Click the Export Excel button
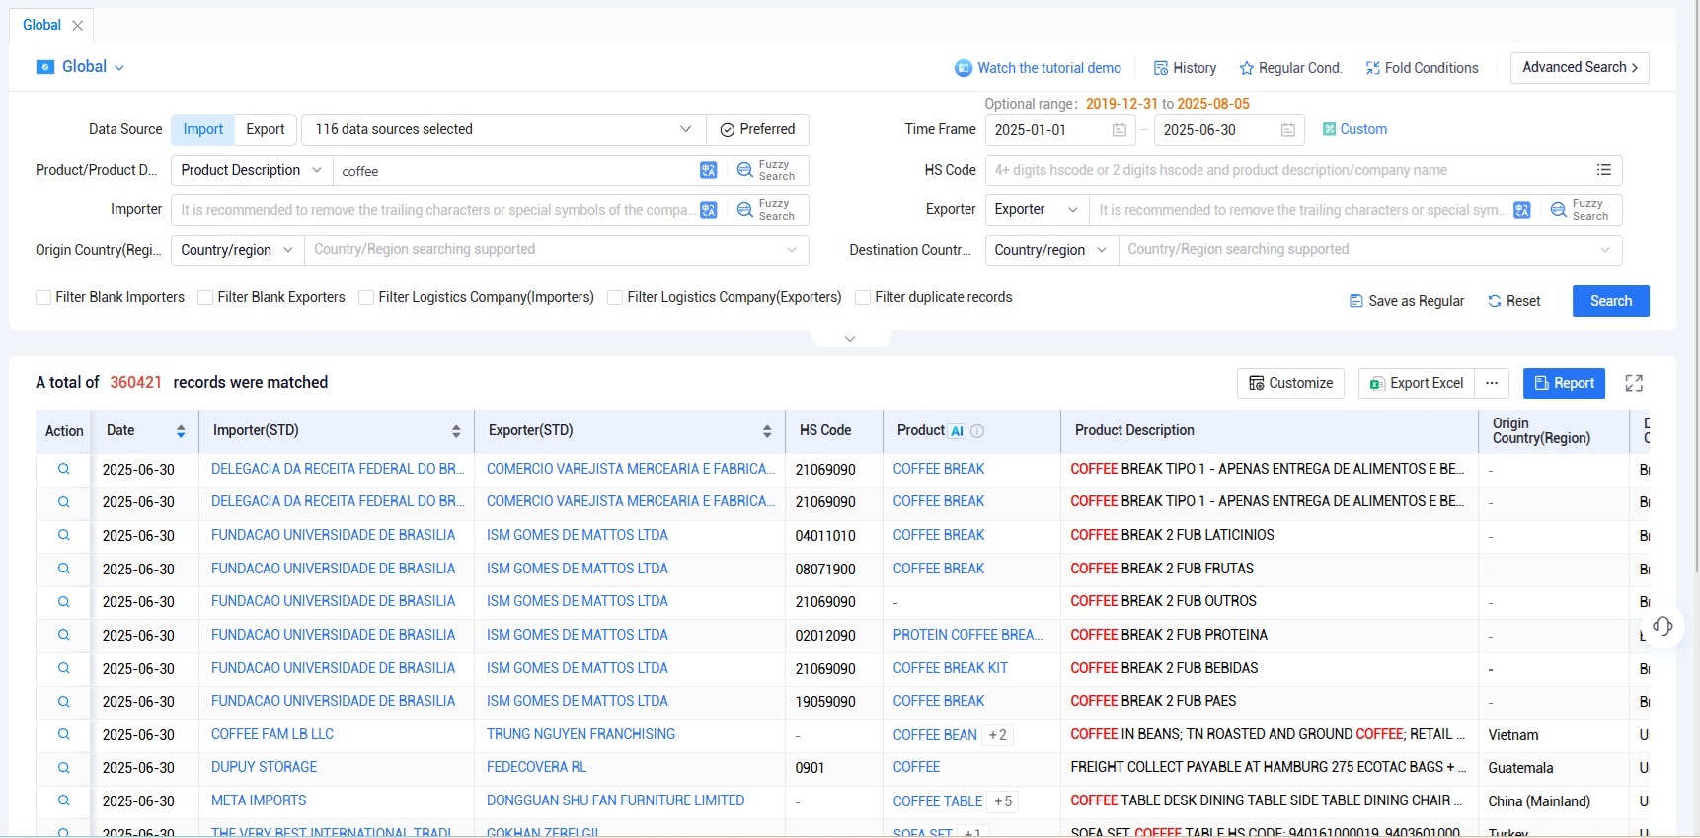Screen dimensions: 1700x838 [1416, 383]
